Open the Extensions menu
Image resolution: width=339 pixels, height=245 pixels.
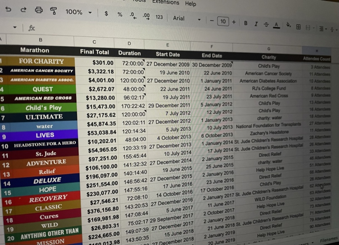tap(165, 2)
